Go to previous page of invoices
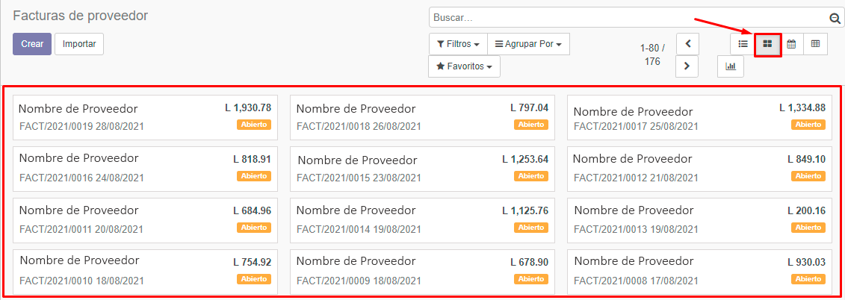 tap(687, 44)
